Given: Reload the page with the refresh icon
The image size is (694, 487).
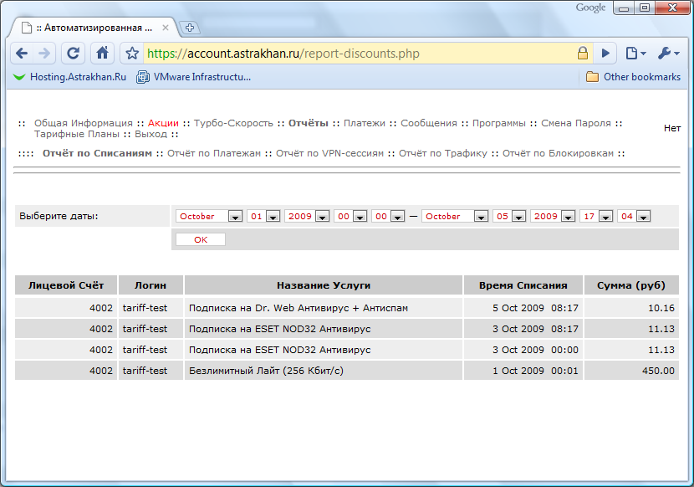Looking at the screenshot, I should pyautogui.click(x=73, y=54).
